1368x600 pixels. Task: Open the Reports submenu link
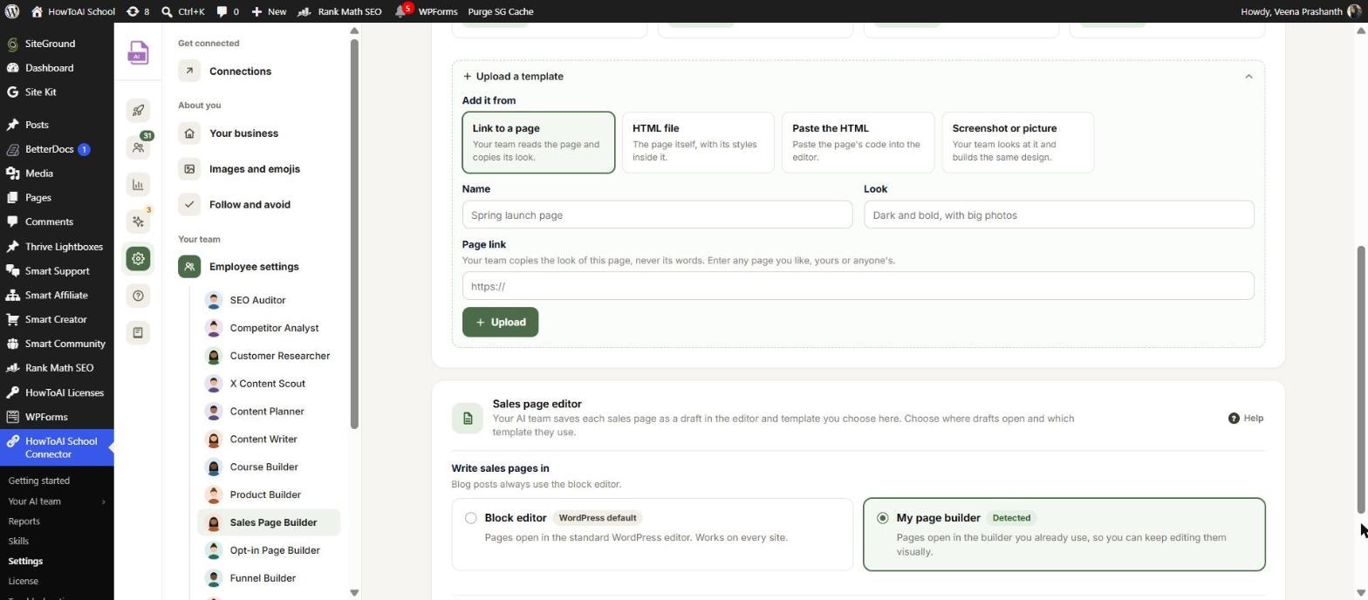coord(24,522)
